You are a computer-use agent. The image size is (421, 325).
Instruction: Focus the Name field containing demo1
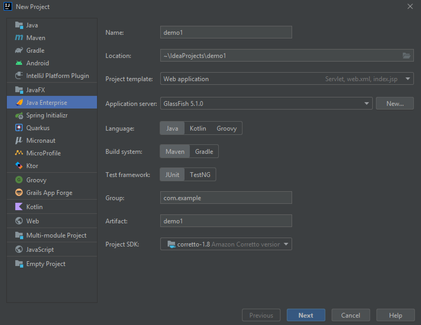point(226,32)
